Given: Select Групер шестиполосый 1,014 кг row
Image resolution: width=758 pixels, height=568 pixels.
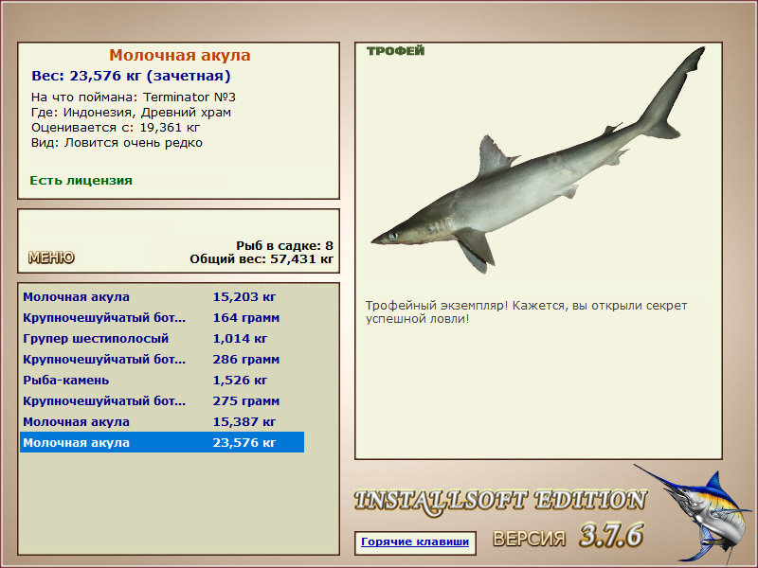Looking at the screenshot, I should (162, 338).
